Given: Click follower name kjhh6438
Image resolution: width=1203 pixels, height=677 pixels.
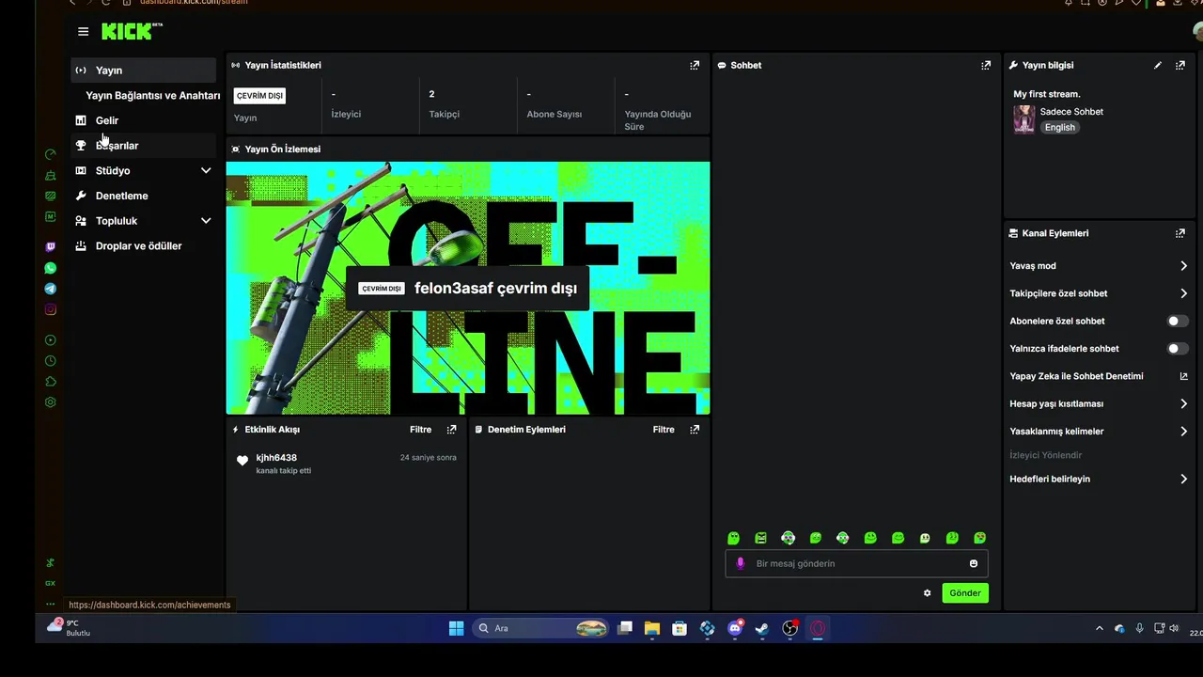Looking at the screenshot, I should tap(276, 458).
